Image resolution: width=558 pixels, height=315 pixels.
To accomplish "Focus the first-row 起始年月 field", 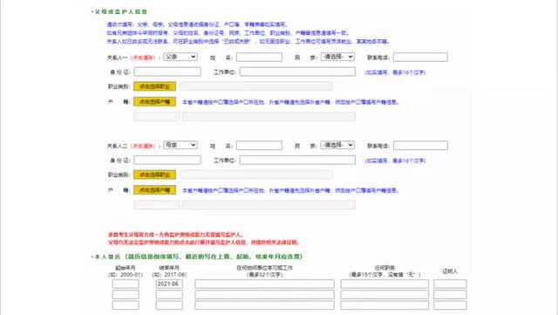I will tap(126, 284).
